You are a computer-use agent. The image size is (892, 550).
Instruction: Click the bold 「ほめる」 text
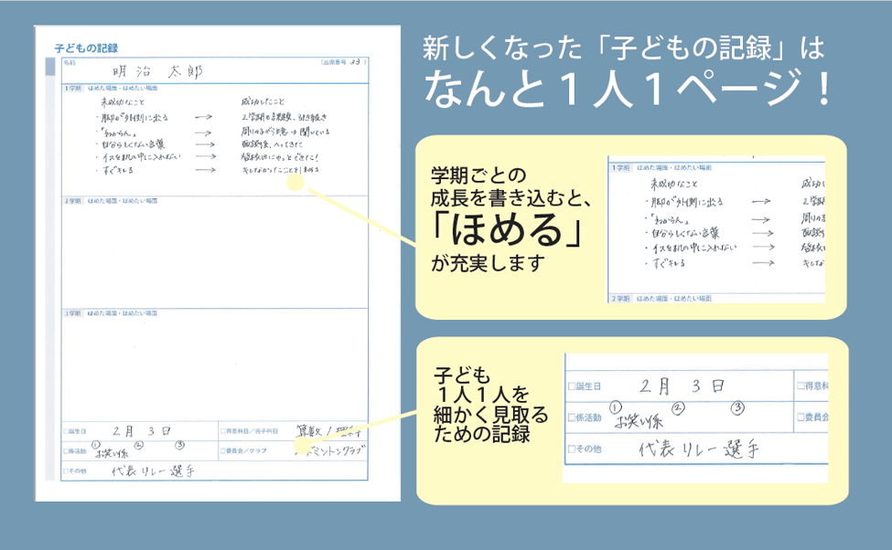[506, 229]
